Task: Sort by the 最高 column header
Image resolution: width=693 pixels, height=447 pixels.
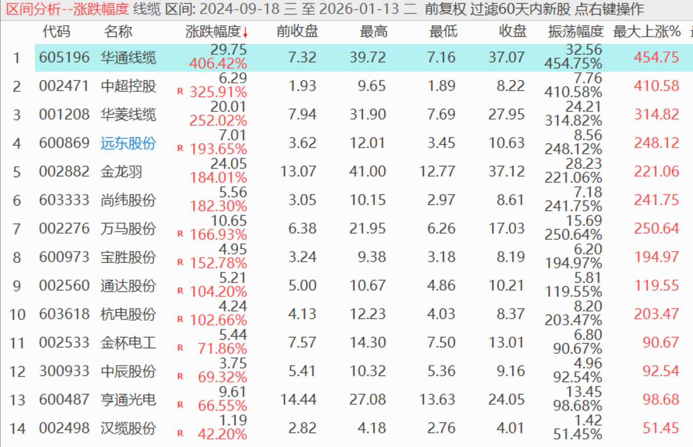Action: 374,32
